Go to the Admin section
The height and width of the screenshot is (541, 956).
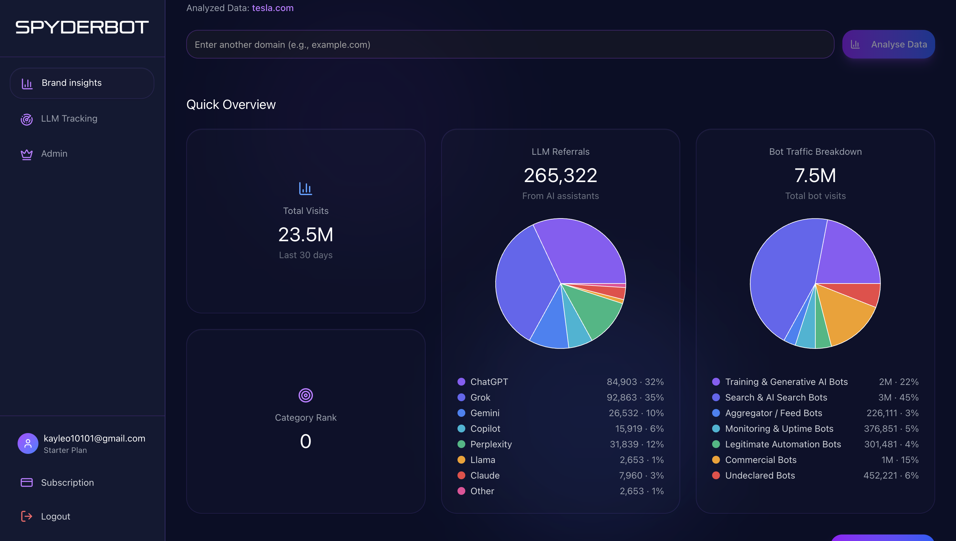click(54, 153)
